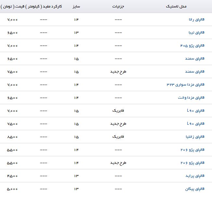Image resolution: width=212 pixels, height=197 pixels.
Task: Open قالپاق L۹۰ link with طرح جدید
Action: (196, 124)
